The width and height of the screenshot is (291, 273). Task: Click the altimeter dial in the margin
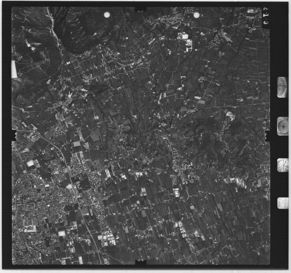pyautogui.click(x=282, y=87)
